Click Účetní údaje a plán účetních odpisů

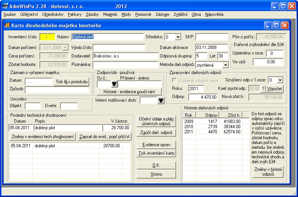(156, 121)
